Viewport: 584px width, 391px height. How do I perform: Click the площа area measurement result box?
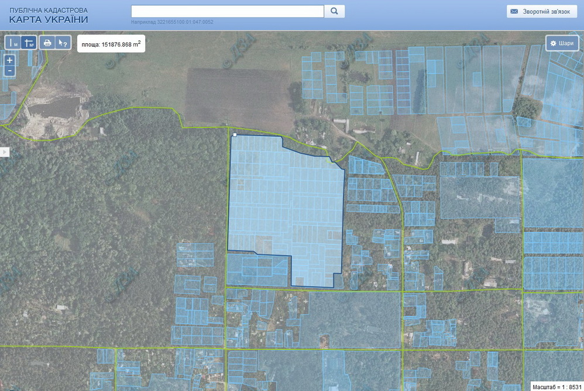pyautogui.click(x=111, y=44)
